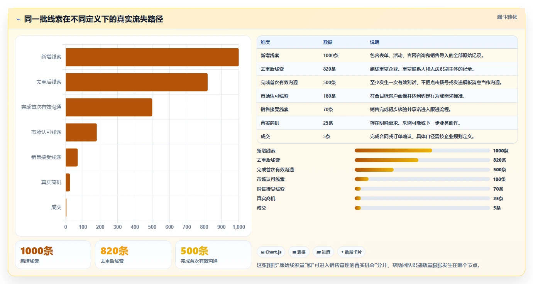533x284 pixels.
Task: Select the 数据卡片 pill
Action: point(351,252)
